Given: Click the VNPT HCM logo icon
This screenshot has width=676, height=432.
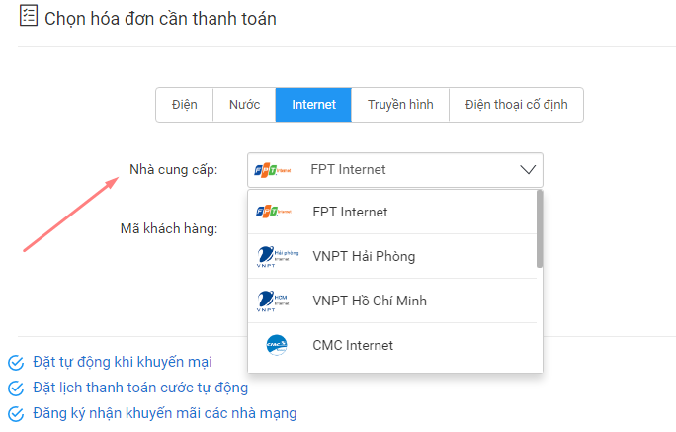Looking at the screenshot, I should tap(273, 301).
